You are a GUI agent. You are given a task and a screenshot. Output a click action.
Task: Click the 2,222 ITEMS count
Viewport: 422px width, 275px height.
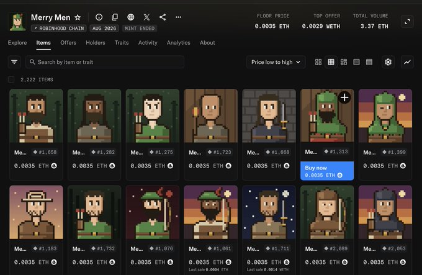point(37,79)
